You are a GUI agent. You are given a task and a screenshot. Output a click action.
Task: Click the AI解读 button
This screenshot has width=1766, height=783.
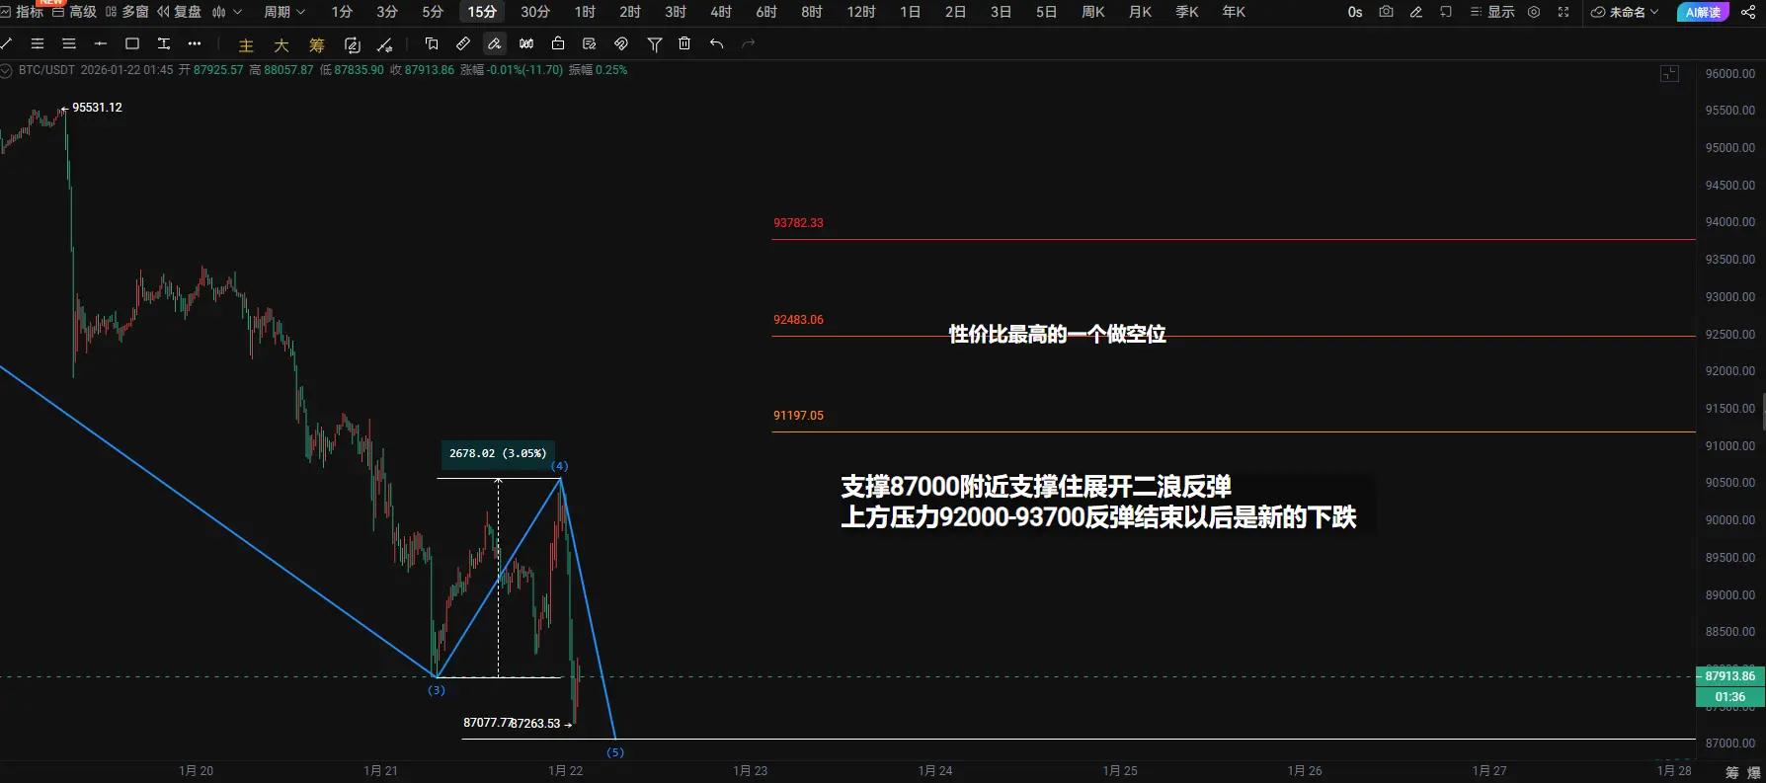[x=1703, y=12]
